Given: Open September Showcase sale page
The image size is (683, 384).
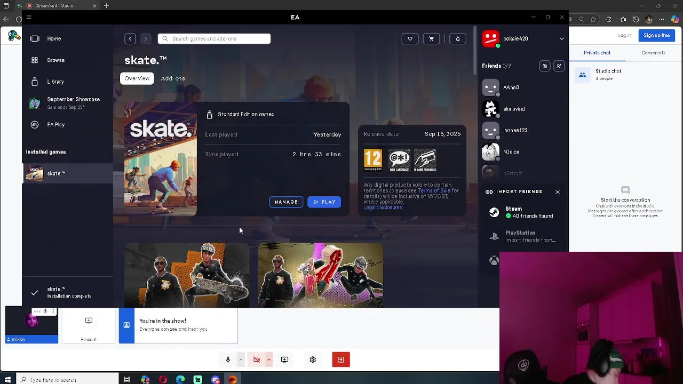Looking at the screenshot, I should pos(67,103).
